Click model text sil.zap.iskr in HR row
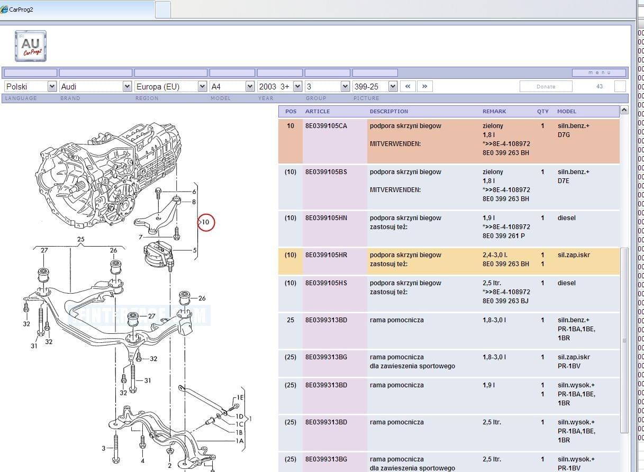644x472 pixels. click(574, 255)
